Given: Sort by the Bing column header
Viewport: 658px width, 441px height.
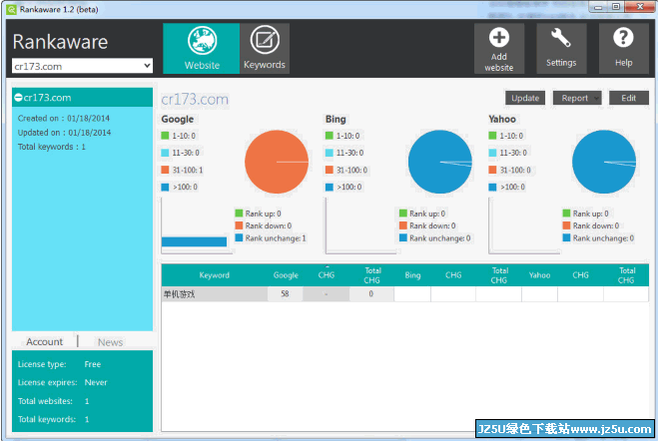Looking at the screenshot, I should (x=412, y=275).
